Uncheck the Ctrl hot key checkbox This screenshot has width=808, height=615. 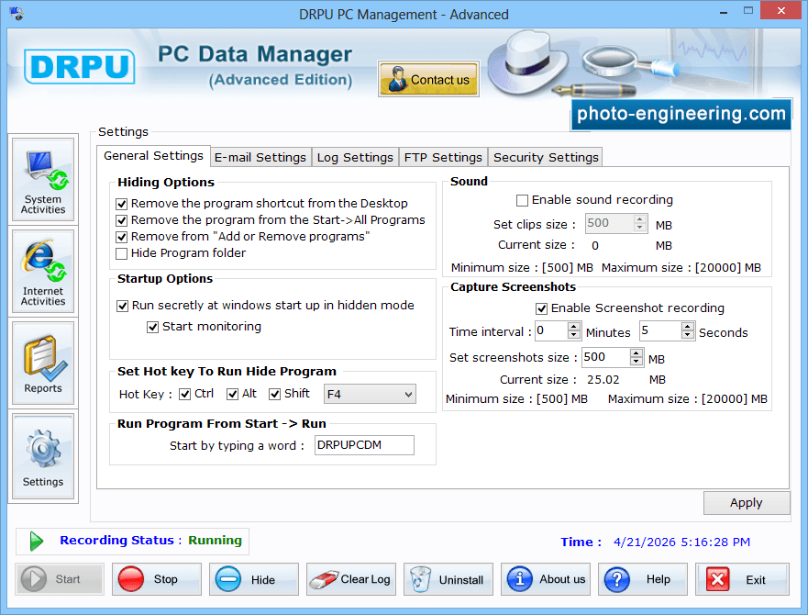[184, 394]
